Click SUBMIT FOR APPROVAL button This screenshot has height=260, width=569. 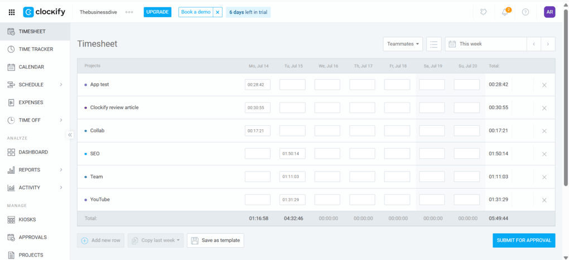click(x=524, y=241)
